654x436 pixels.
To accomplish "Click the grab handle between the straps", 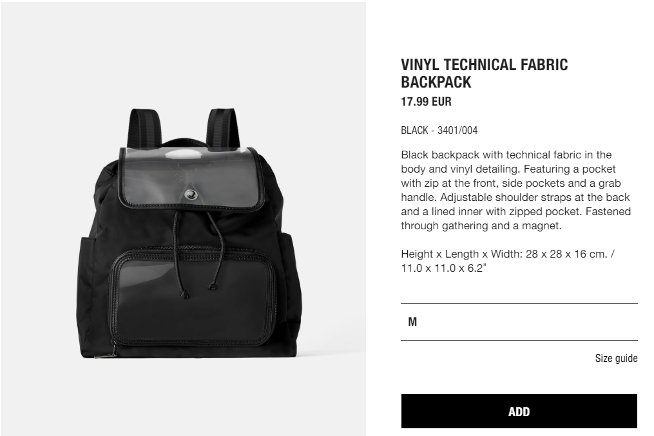I will coord(184,142).
